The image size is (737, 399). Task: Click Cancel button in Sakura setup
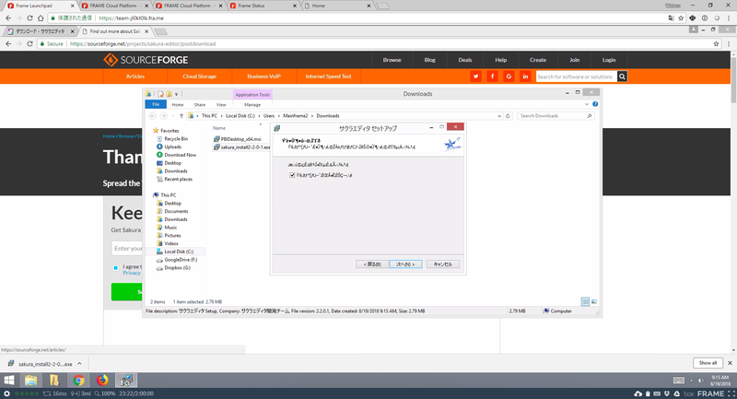coord(443,264)
